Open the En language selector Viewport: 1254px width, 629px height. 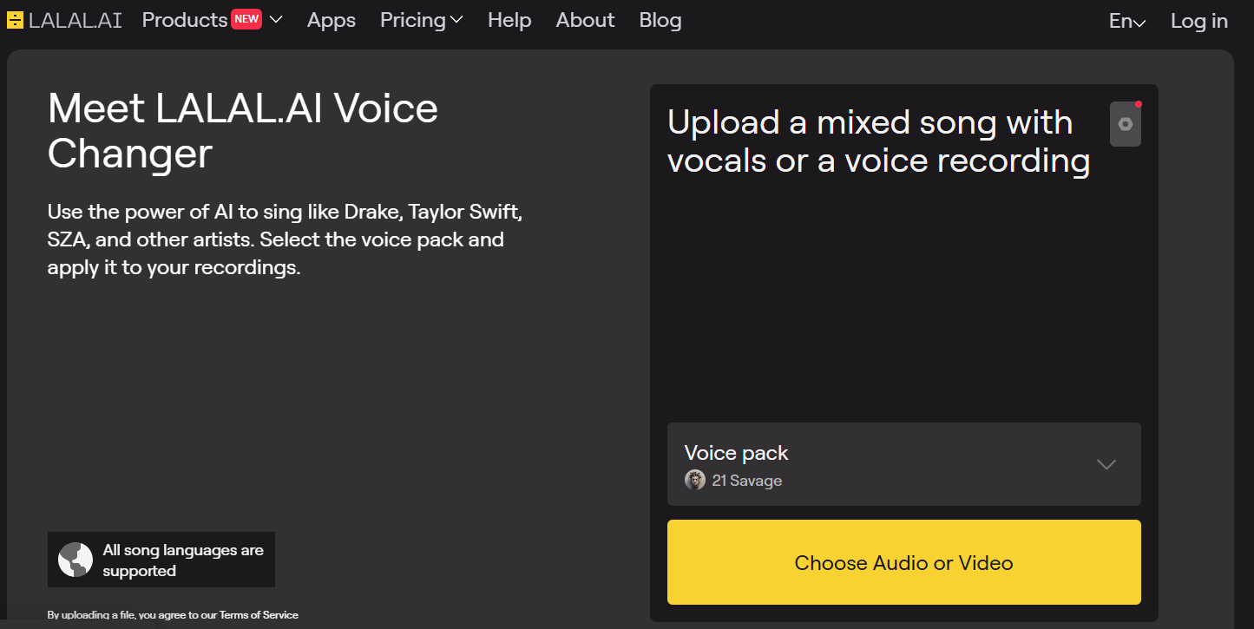1127,22
